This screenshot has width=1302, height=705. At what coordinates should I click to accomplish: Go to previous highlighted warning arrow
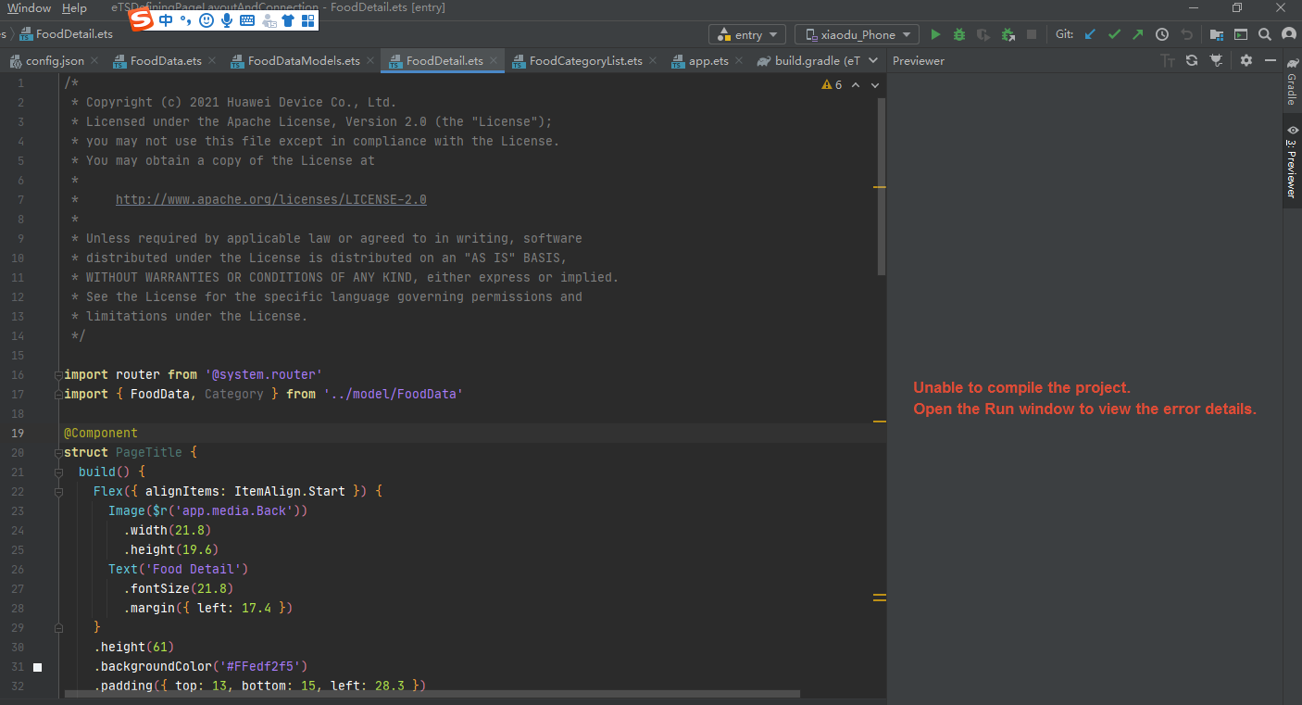856,84
